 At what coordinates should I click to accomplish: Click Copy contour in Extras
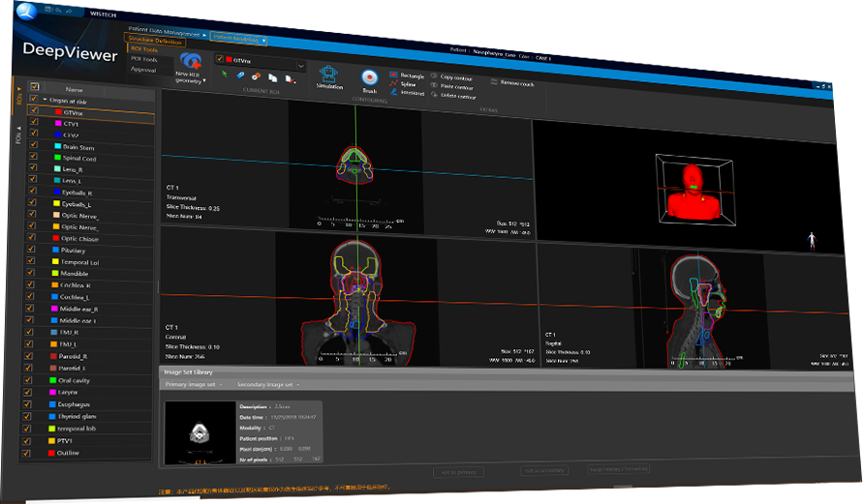[452, 77]
